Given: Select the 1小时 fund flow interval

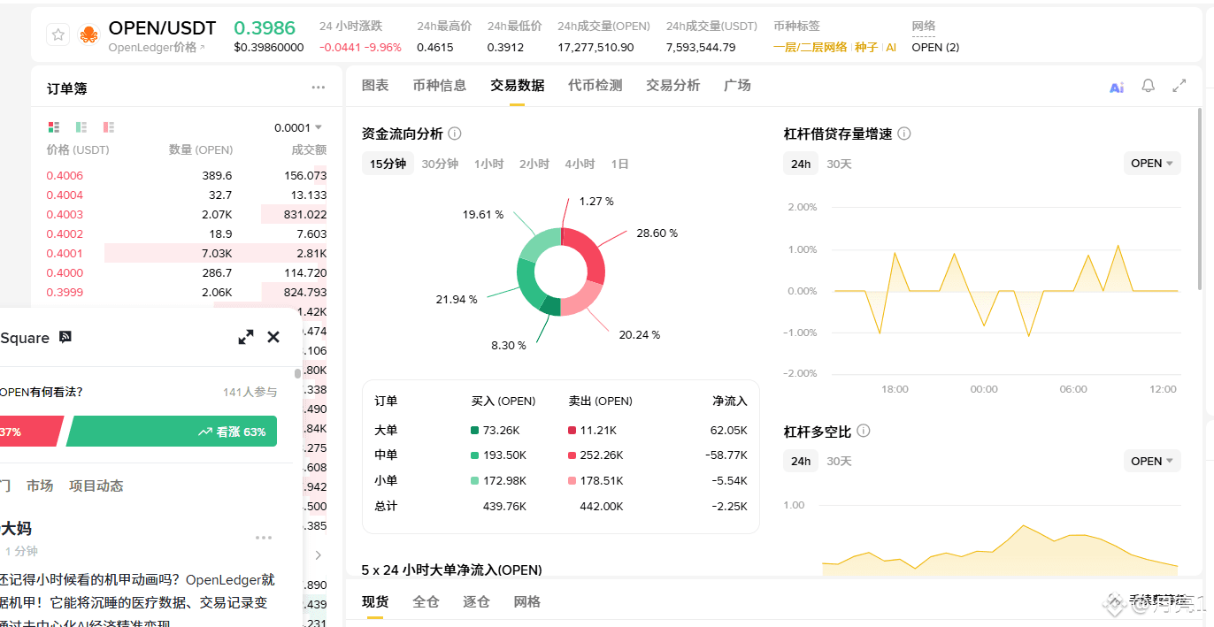Looking at the screenshot, I should coord(488,164).
